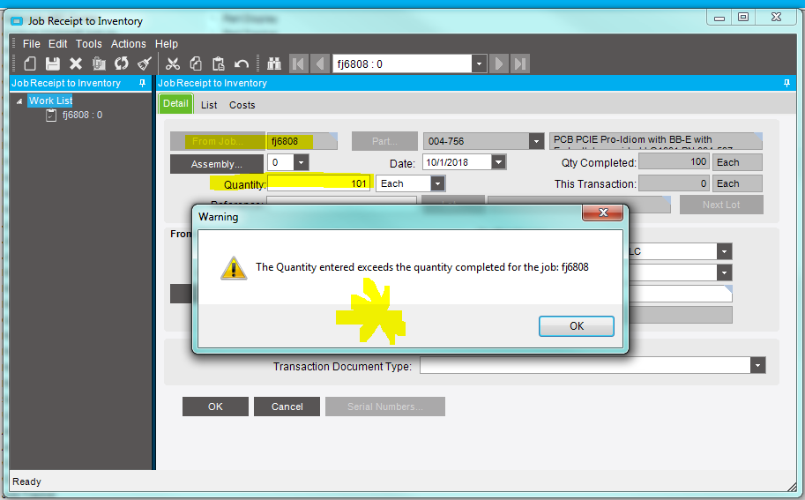Screen dimensions: 805x500
Task: Click the Next Lot button
Action: coord(721,205)
